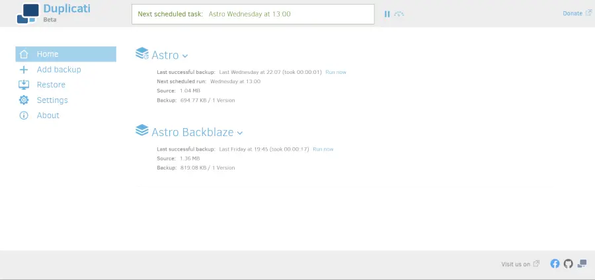Click '694.77 KB / 1 Version' text
The height and width of the screenshot is (280, 595).
[x=208, y=100]
